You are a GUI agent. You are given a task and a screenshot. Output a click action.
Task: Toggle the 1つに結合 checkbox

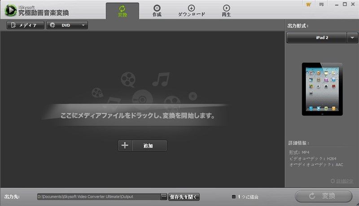233,197
